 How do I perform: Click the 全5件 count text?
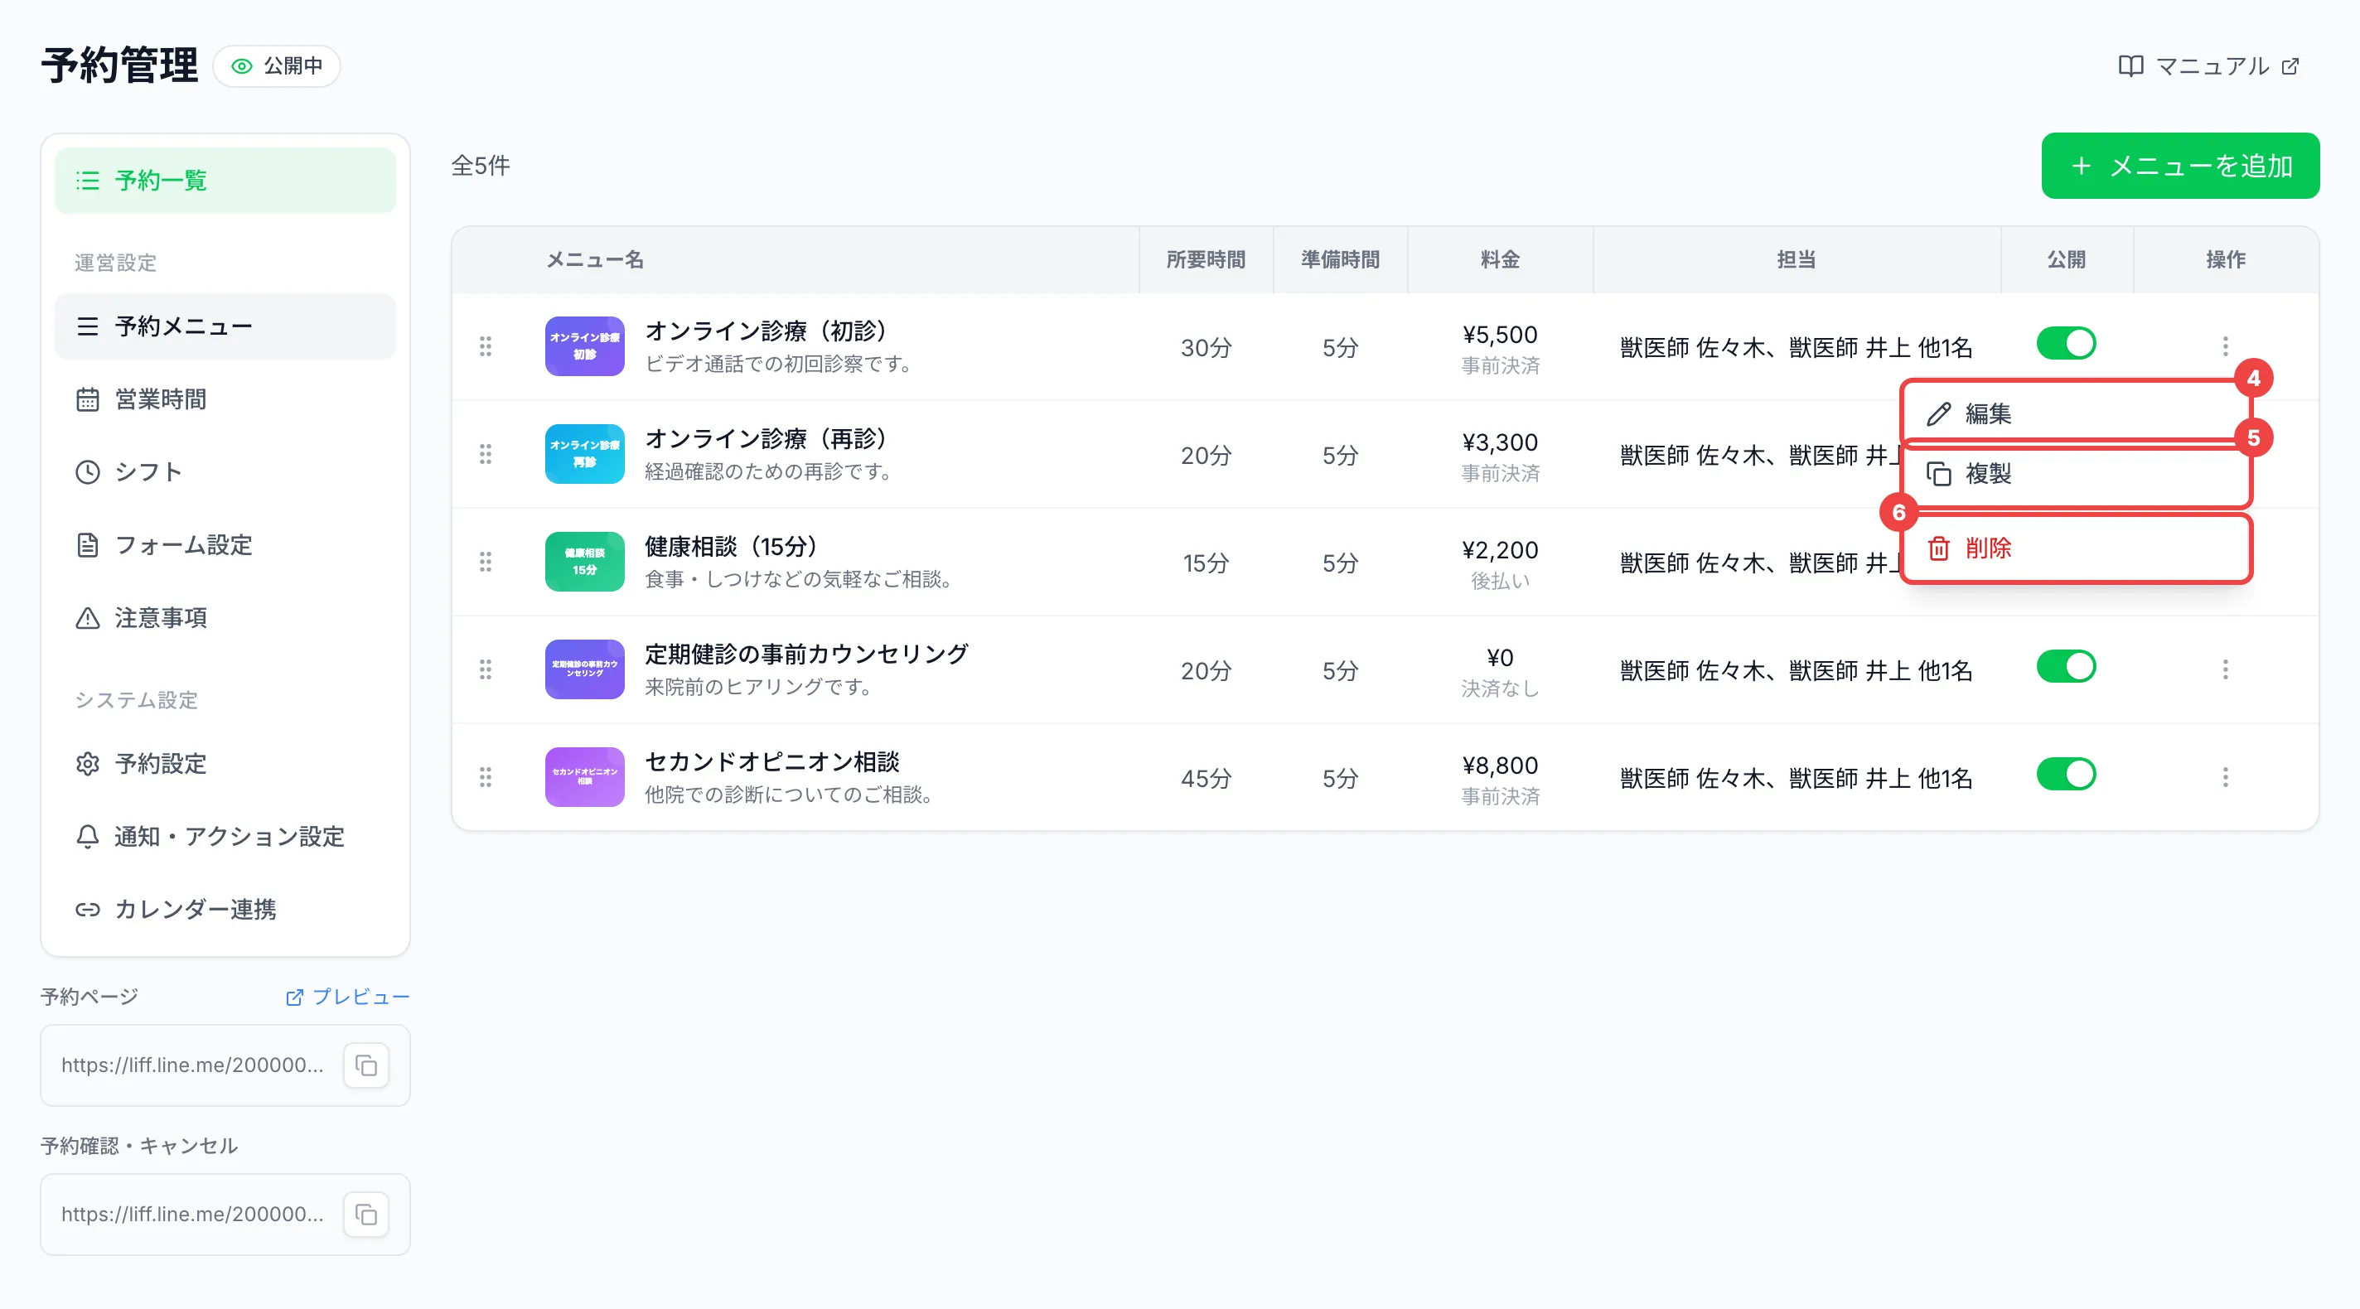[480, 166]
